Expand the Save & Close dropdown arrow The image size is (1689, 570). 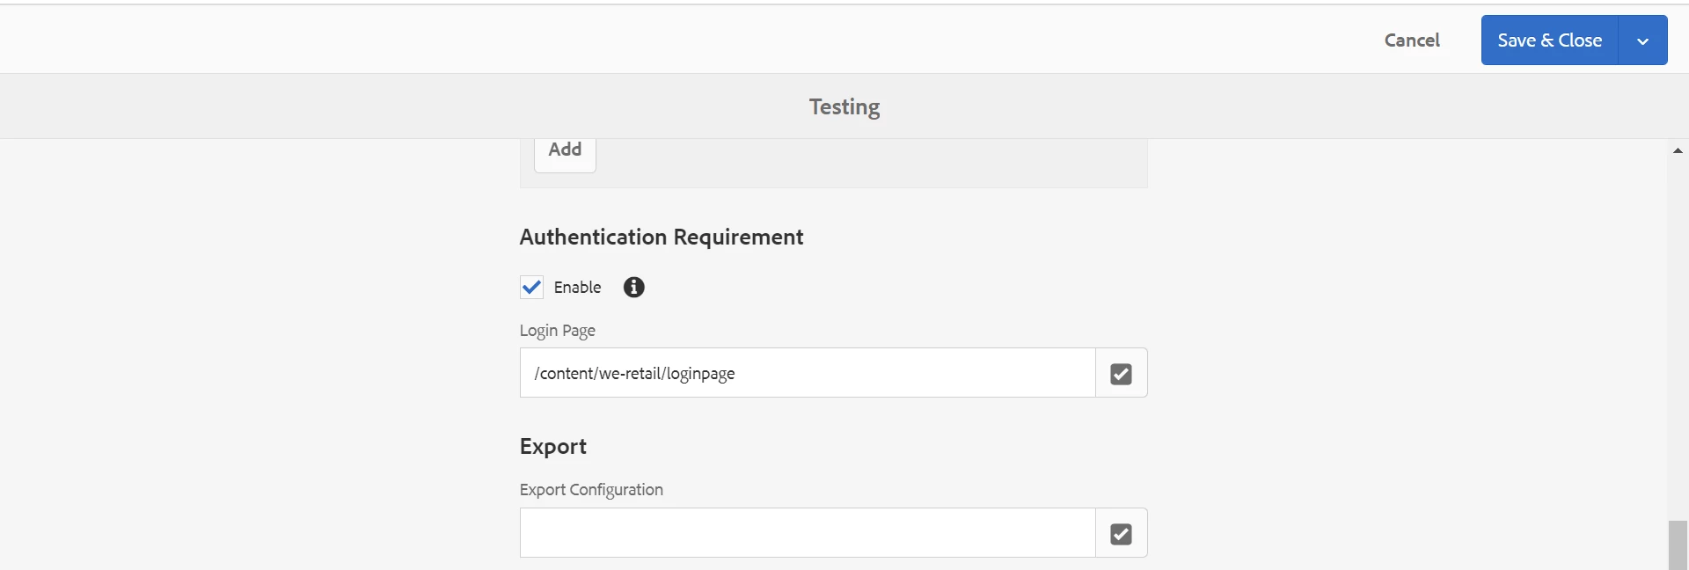1642,40
